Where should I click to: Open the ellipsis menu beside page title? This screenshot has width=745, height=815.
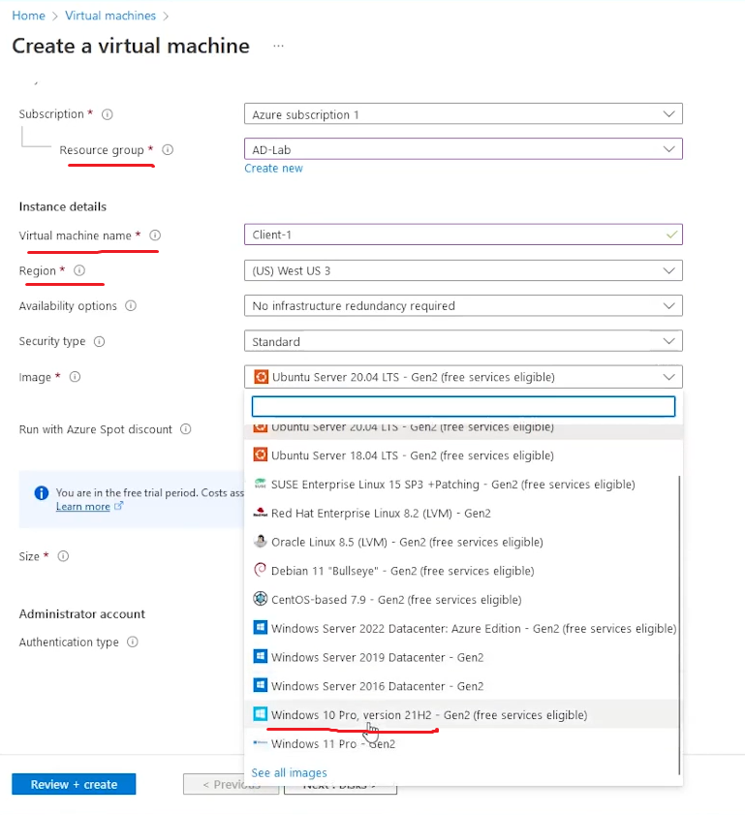pos(278,46)
